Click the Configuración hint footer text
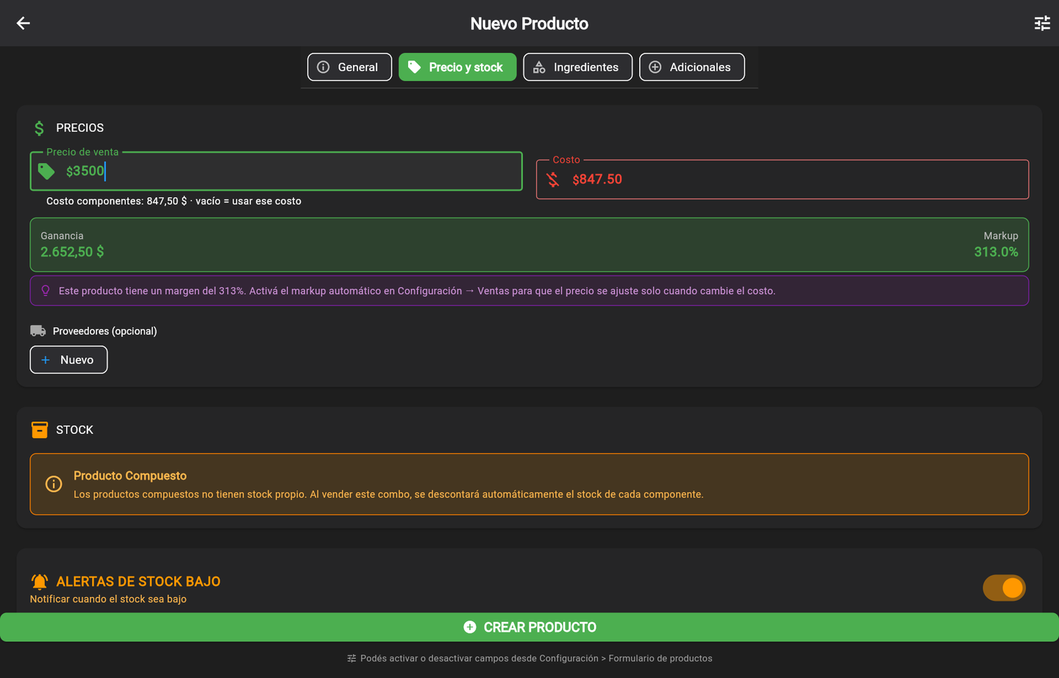This screenshot has height=678, width=1059. (x=536, y=659)
